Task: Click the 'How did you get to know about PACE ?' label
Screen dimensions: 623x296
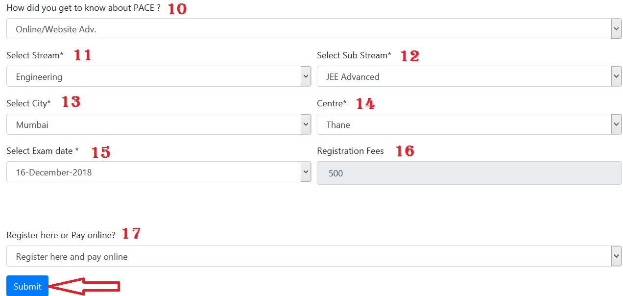Action: 83,8
